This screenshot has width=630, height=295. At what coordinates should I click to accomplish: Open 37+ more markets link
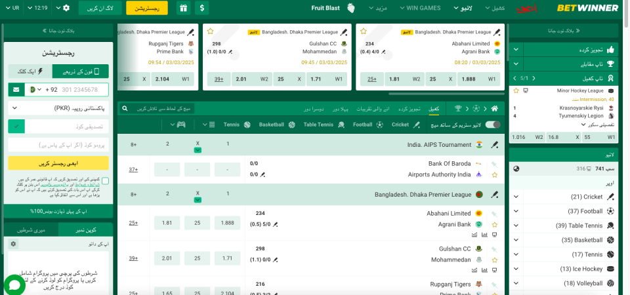click(133, 170)
